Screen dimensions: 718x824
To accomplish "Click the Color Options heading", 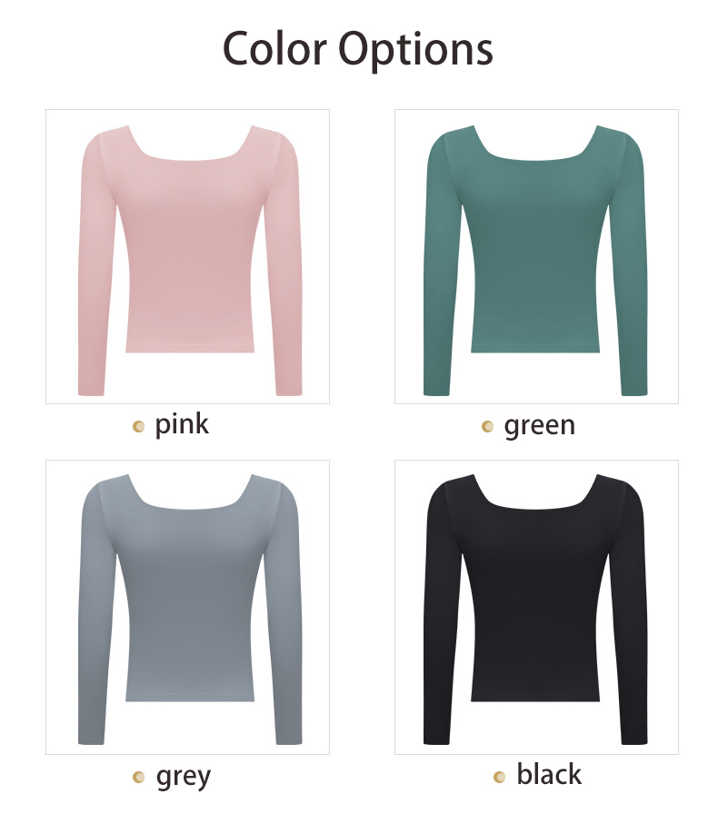I will (358, 49).
